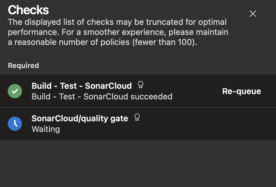Click the truncated checks notice first line

click(x=117, y=22)
